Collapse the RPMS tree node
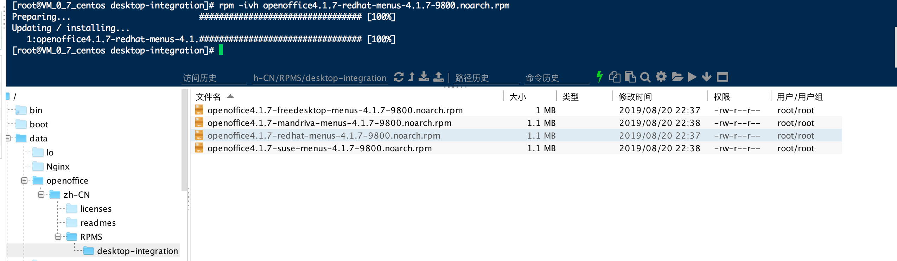The height and width of the screenshot is (261, 897). (58, 237)
